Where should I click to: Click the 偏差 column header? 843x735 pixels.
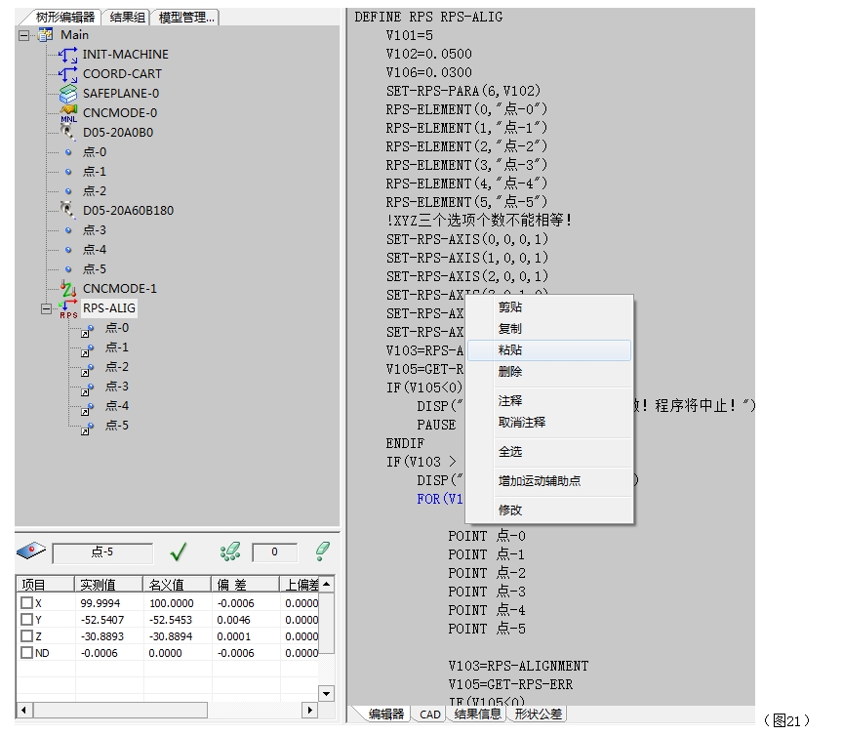coord(245,585)
